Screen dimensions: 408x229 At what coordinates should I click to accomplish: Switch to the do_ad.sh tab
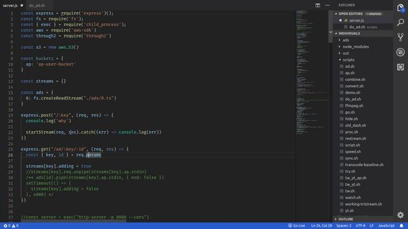point(37,5)
